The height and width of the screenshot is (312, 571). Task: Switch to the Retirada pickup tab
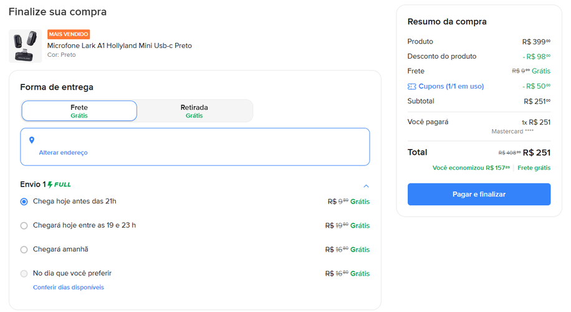pos(194,111)
